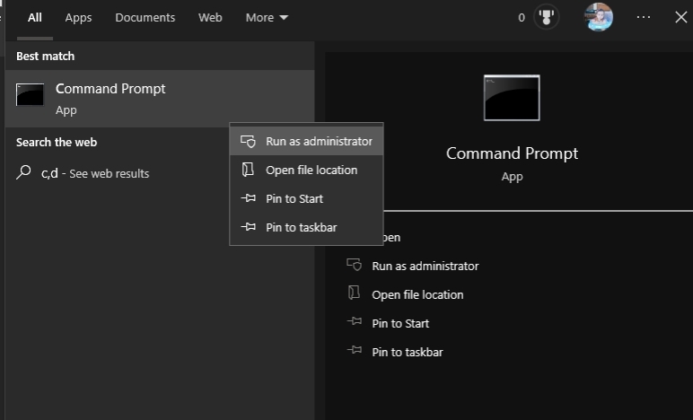Open the 'c,d - See web results' suggestion
This screenshot has height=420, width=693.
click(x=95, y=173)
